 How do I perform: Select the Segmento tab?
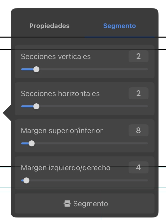click(x=119, y=26)
